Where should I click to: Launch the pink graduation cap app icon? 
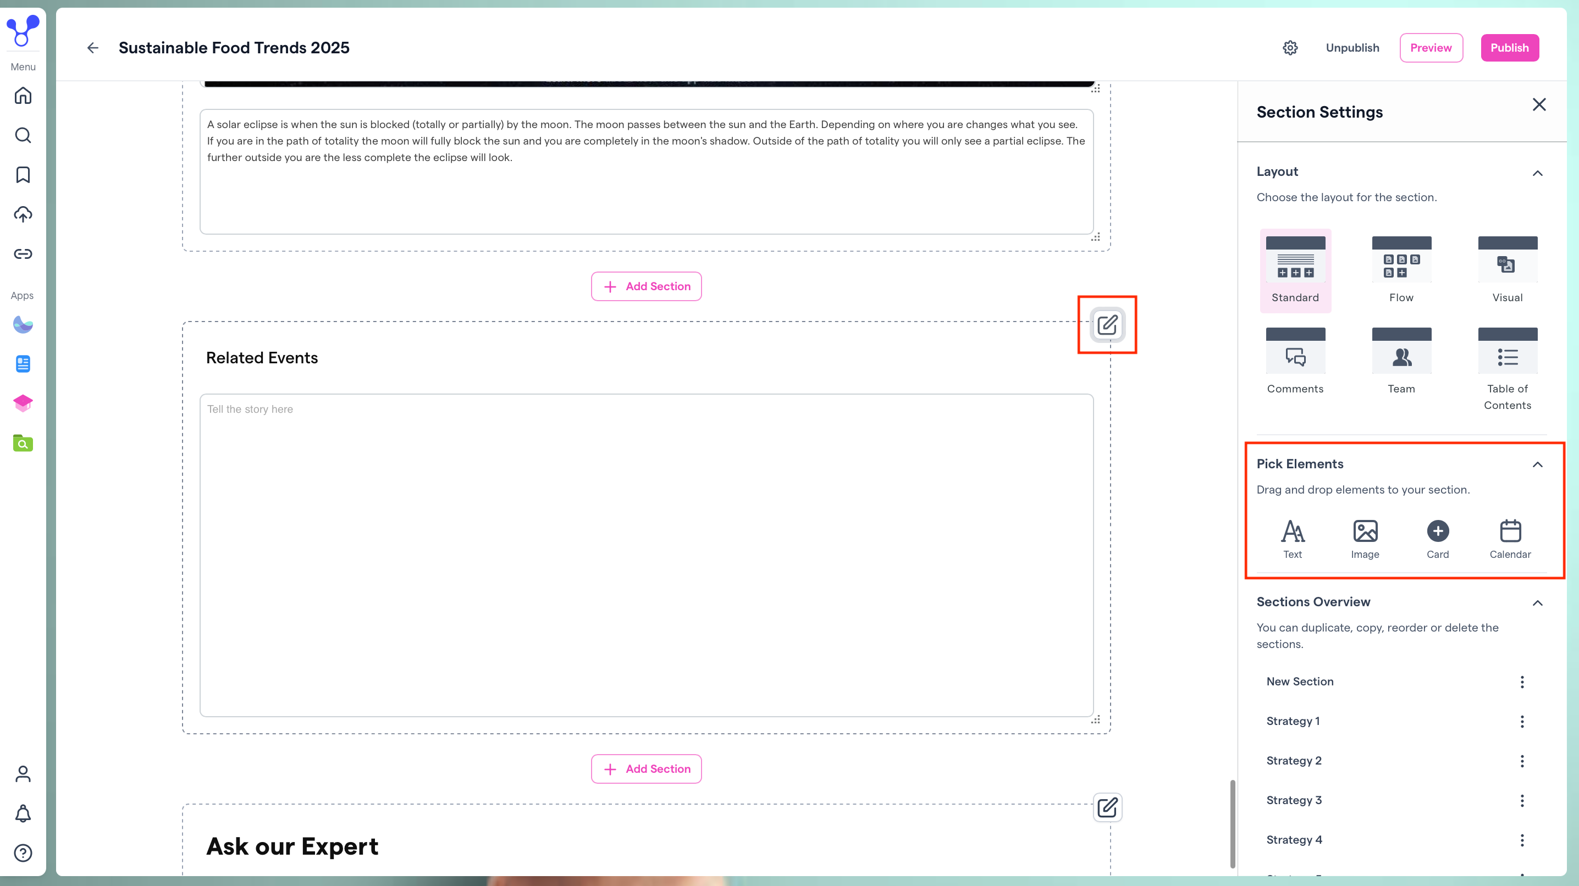point(23,403)
